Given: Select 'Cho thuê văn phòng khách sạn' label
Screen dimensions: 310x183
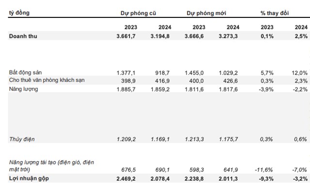Looking at the screenshot, I should tap(47, 80).
